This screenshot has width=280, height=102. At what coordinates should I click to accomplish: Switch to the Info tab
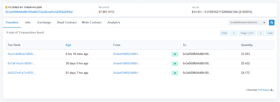point(28,23)
